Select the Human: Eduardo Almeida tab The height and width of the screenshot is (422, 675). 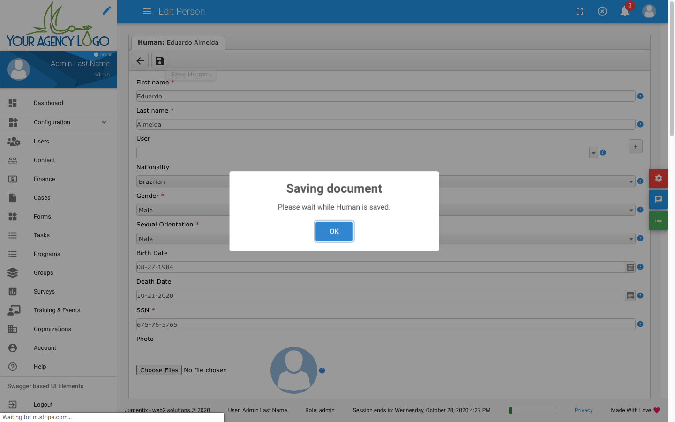point(178,42)
